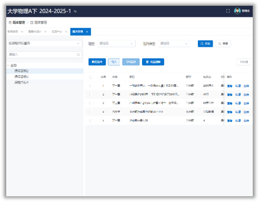
Task: Click the refresh icon on 重置 button
Action: click(x=220, y=43)
